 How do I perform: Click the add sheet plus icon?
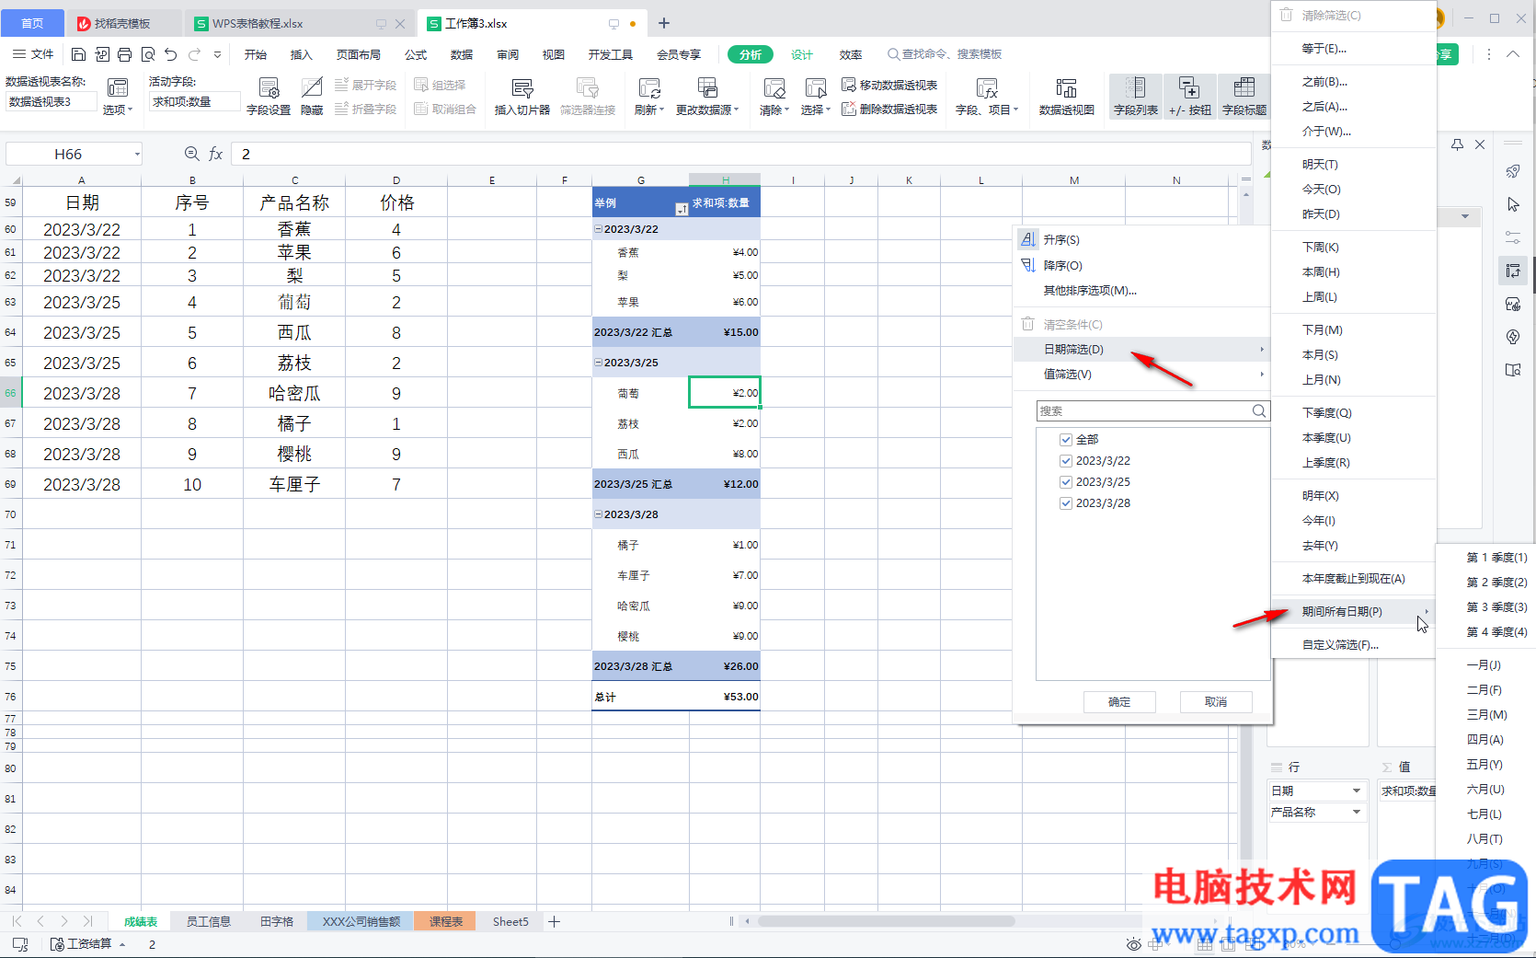pyautogui.click(x=555, y=921)
